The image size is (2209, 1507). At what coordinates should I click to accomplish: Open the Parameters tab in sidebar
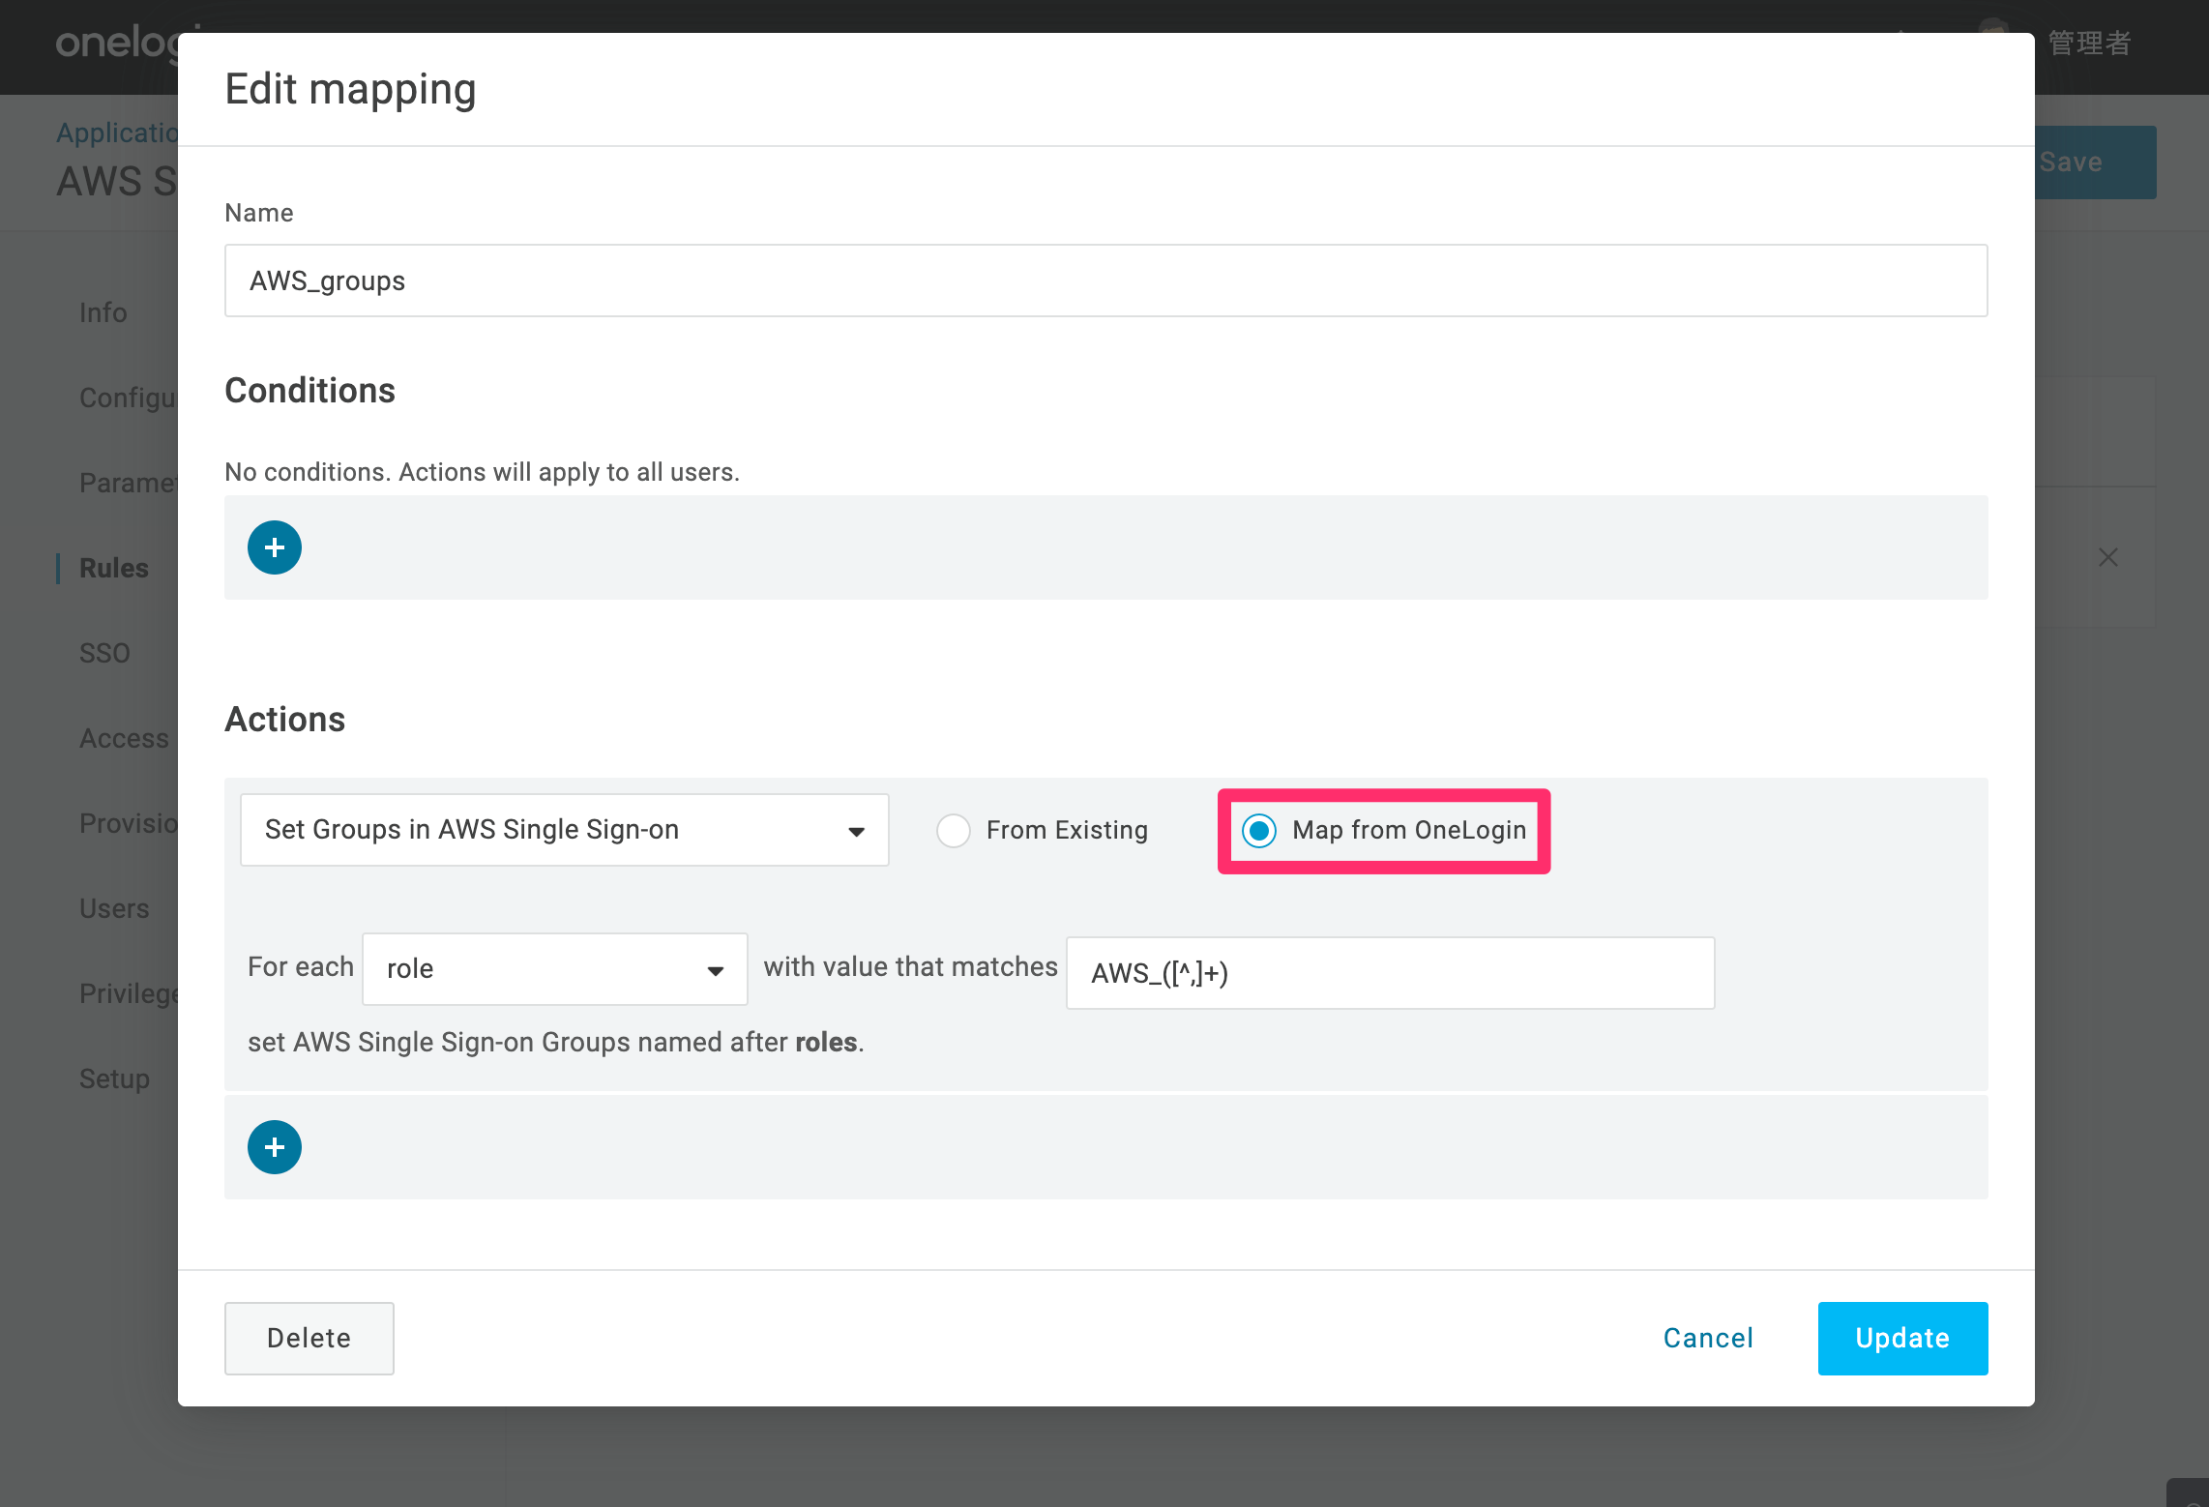point(129,483)
